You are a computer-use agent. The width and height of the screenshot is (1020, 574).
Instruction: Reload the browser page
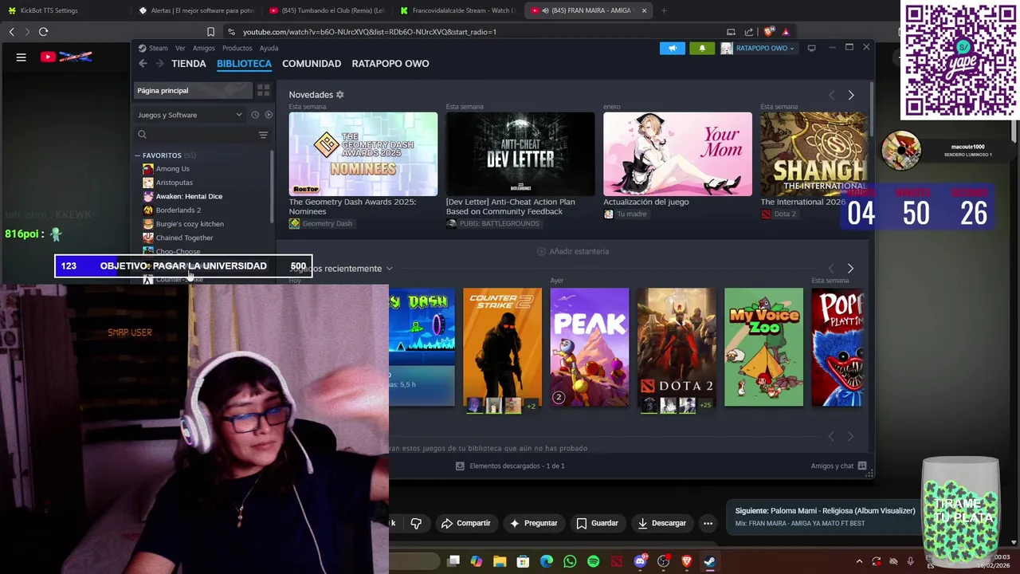[x=43, y=32]
